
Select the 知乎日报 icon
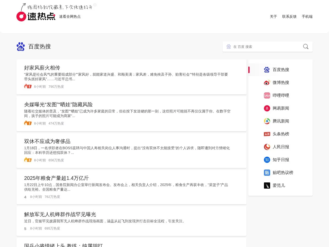tap(267, 160)
